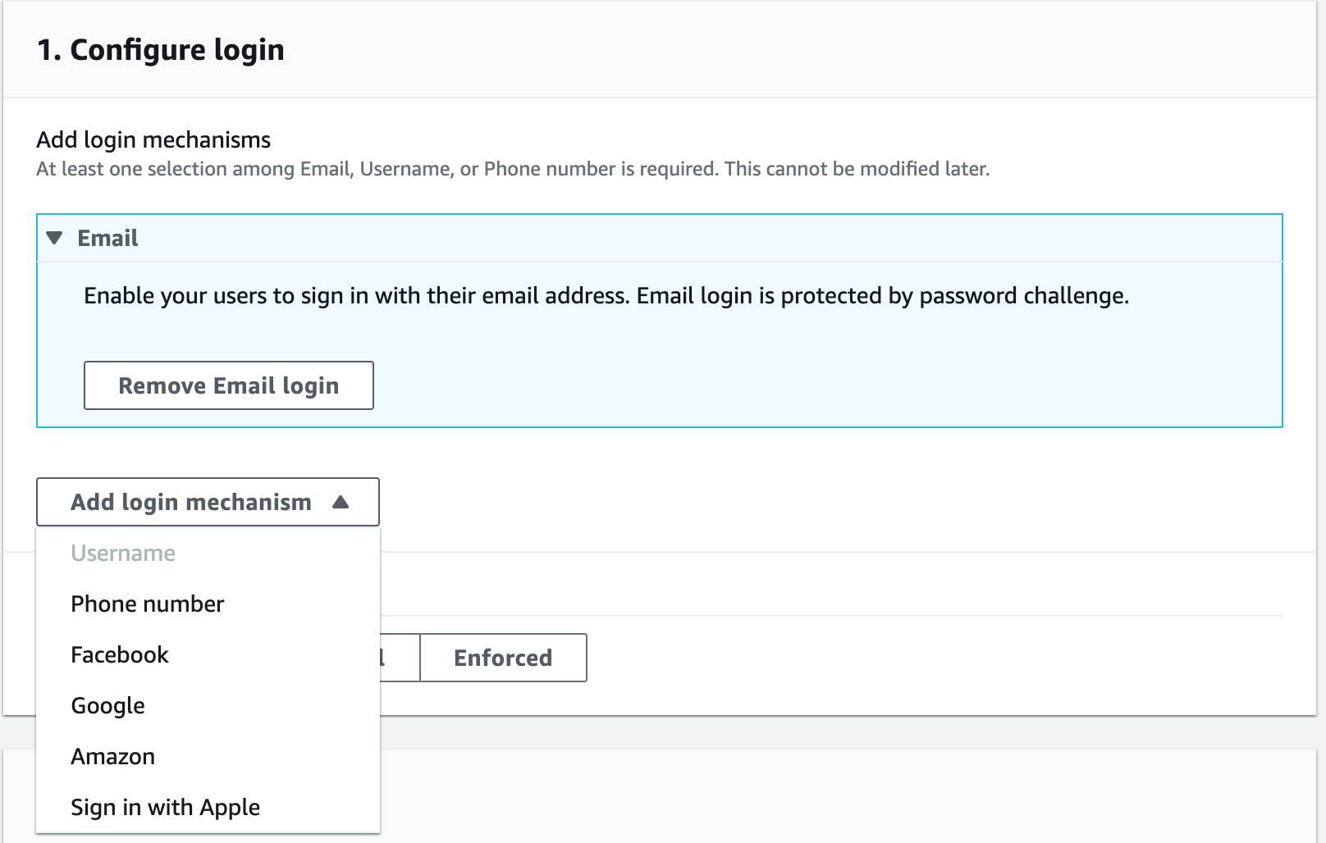The image size is (1326, 843).
Task: Click the empty area right of Remove Email login
Action: coord(821,385)
